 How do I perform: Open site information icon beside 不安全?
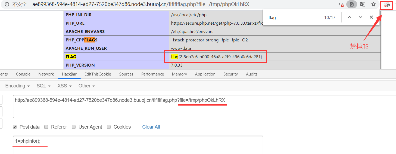click(7, 4)
